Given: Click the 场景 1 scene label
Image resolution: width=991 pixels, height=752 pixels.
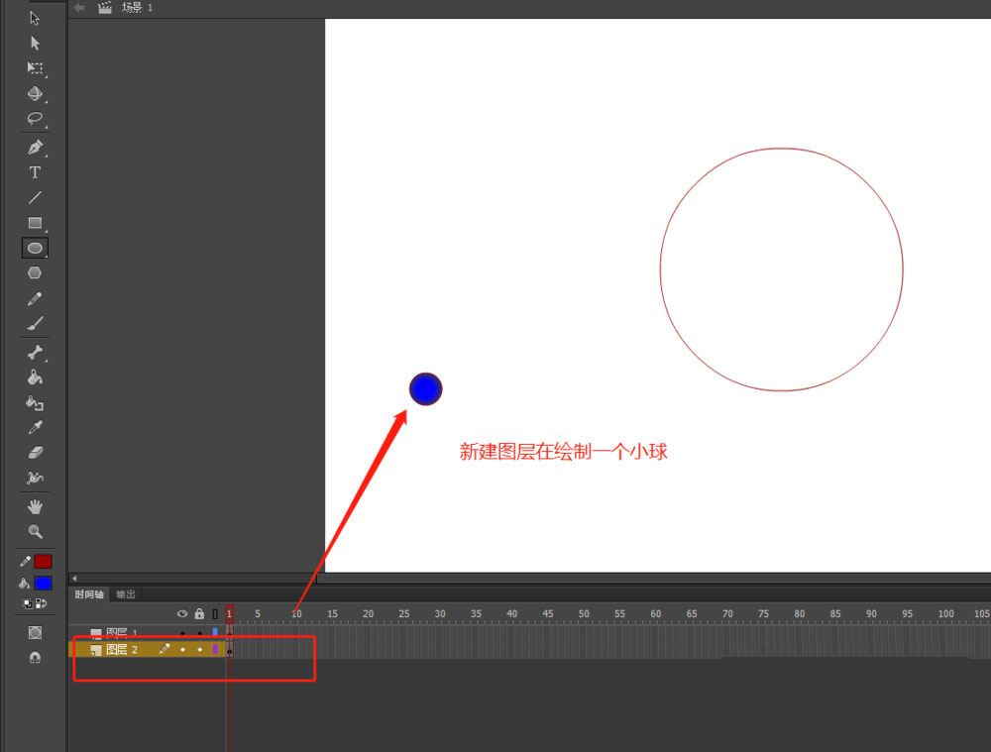Looking at the screenshot, I should [x=137, y=8].
